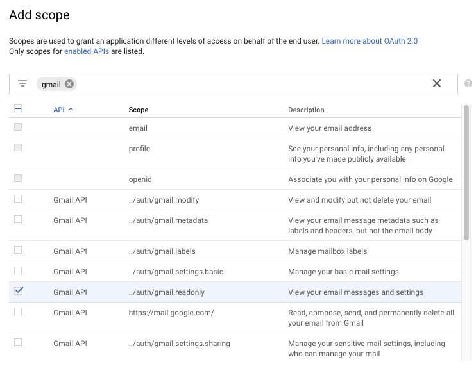
Task: Click the filter list icon
Action: click(22, 83)
